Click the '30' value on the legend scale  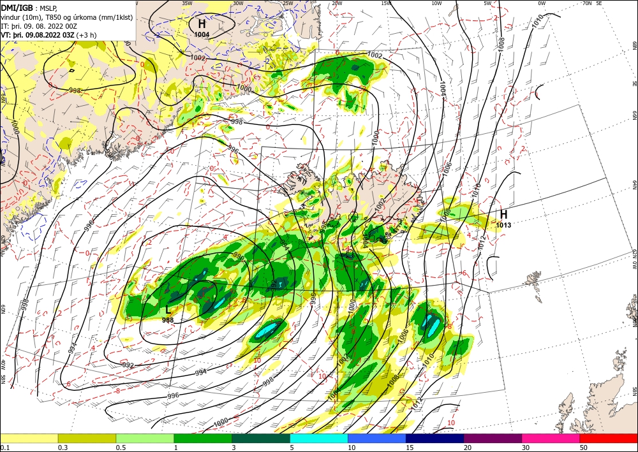pos(526,448)
